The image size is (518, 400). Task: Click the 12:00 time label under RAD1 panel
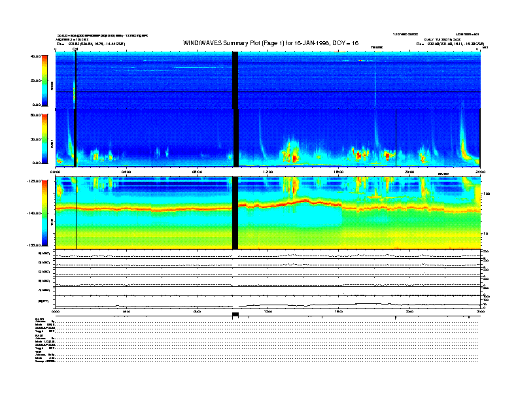pos(268,172)
